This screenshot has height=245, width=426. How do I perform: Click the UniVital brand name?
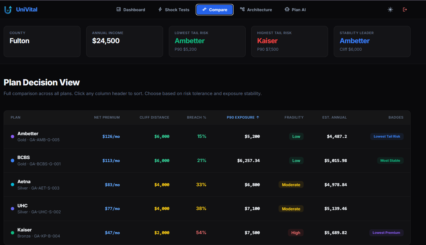pos(27,10)
